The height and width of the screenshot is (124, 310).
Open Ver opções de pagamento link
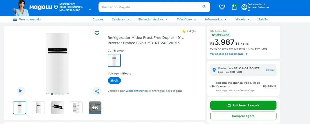point(228,54)
